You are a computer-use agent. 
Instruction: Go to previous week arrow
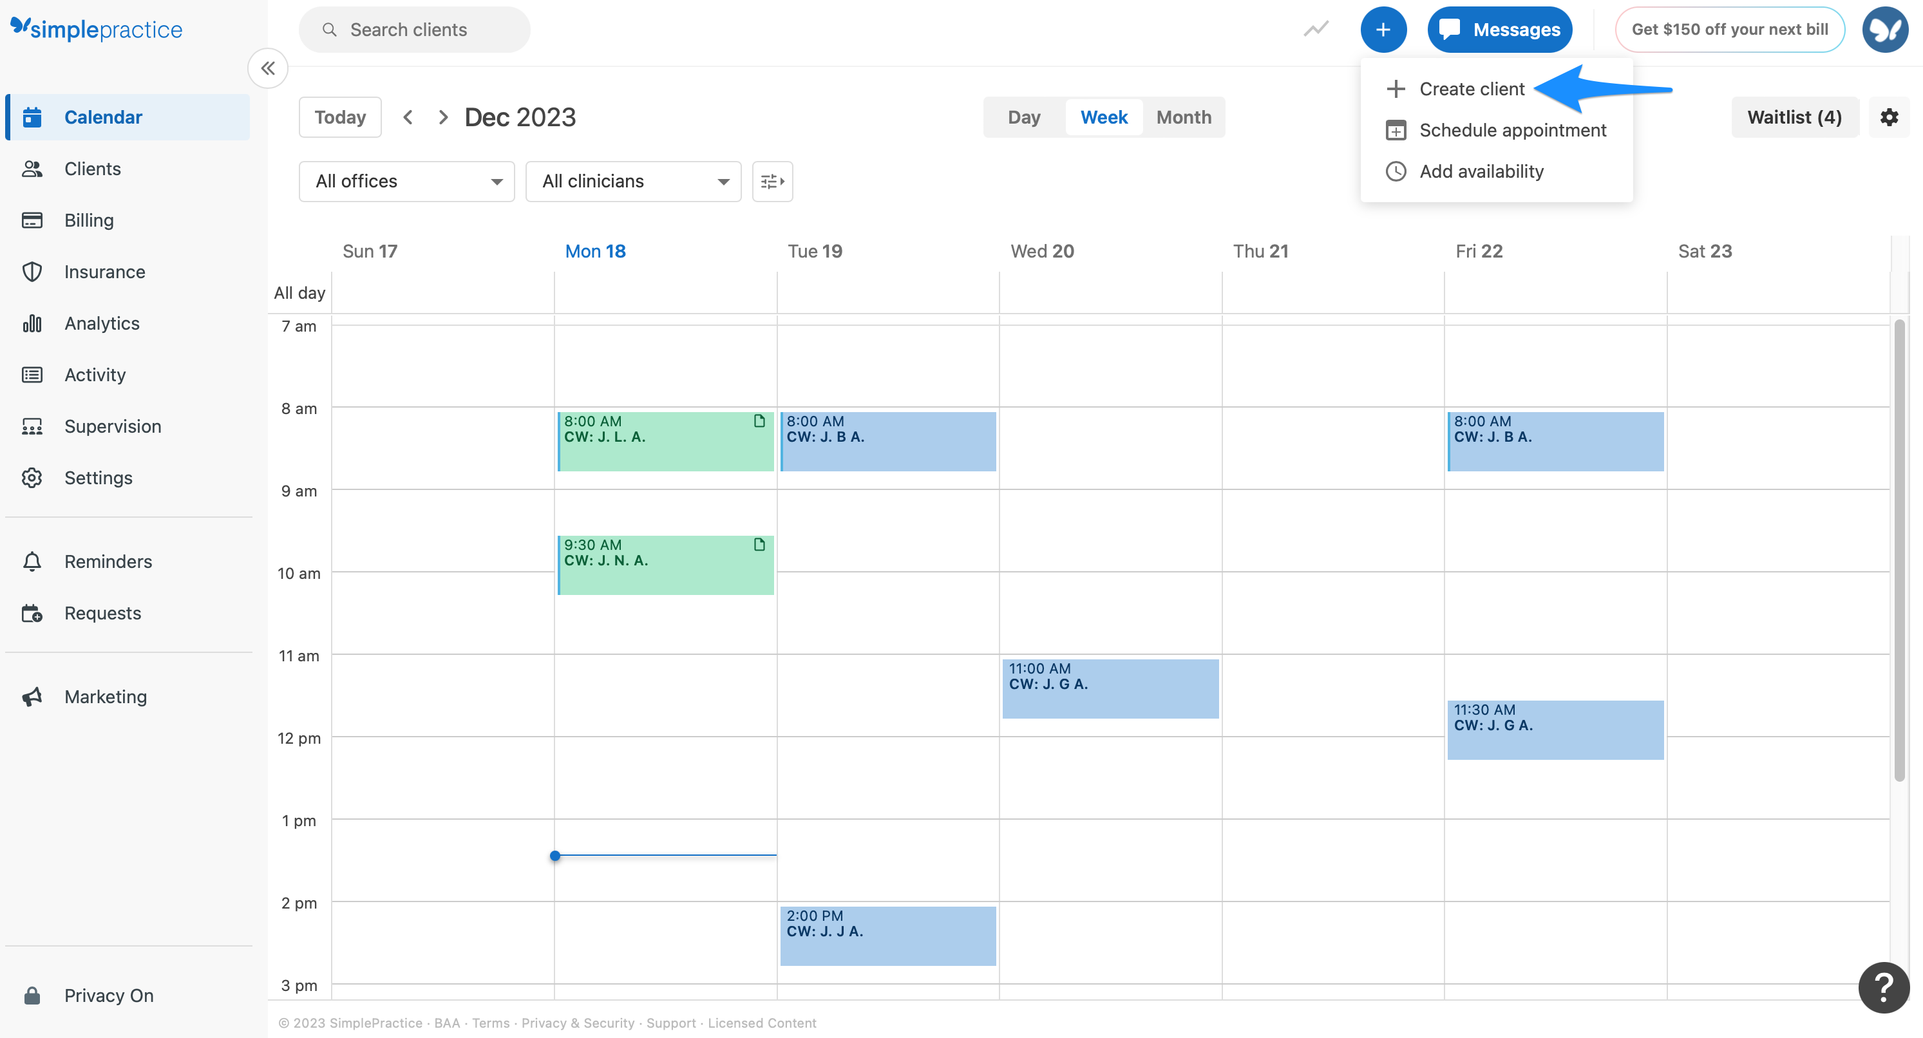[x=408, y=117]
